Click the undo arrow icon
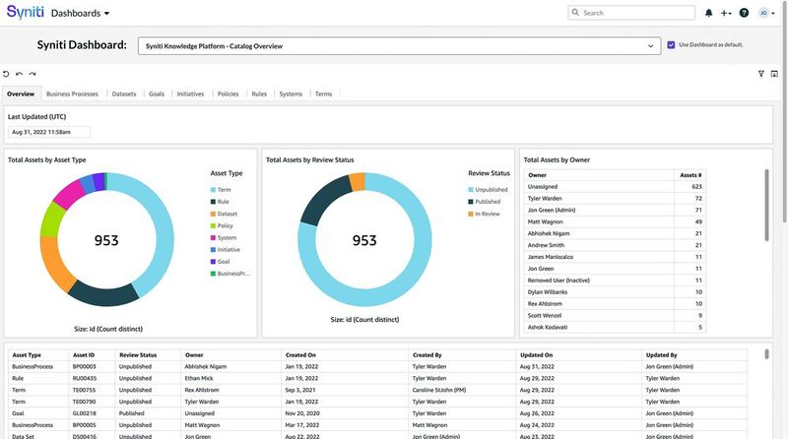This screenshot has height=439, width=788. click(x=19, y=74)
